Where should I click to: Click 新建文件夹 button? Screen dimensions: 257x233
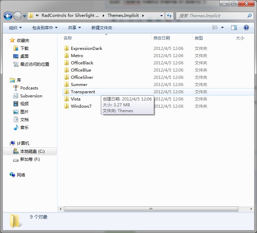click(x=101, y=28)
